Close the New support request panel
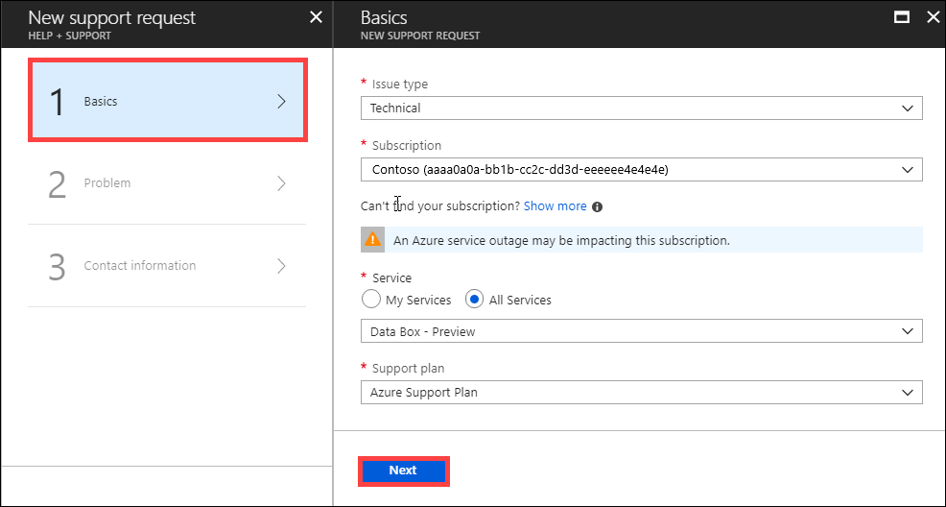The image size is (946, 507). tap(317, 17)
